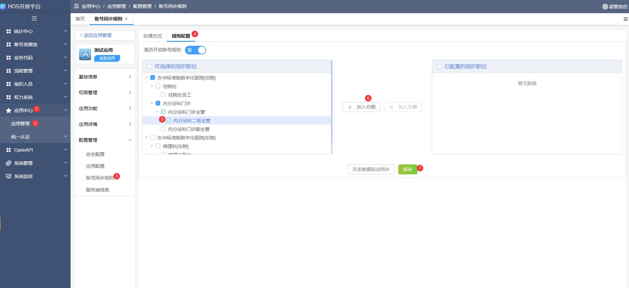Click the 组织人员 grid icon
Image resolution: width=629 pixels, height=288 pixels.
point(9,84)
